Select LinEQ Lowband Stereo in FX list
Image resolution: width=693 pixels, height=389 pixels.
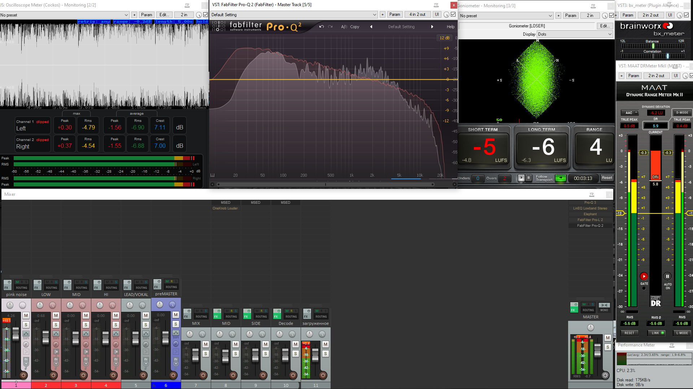(590, 208)
